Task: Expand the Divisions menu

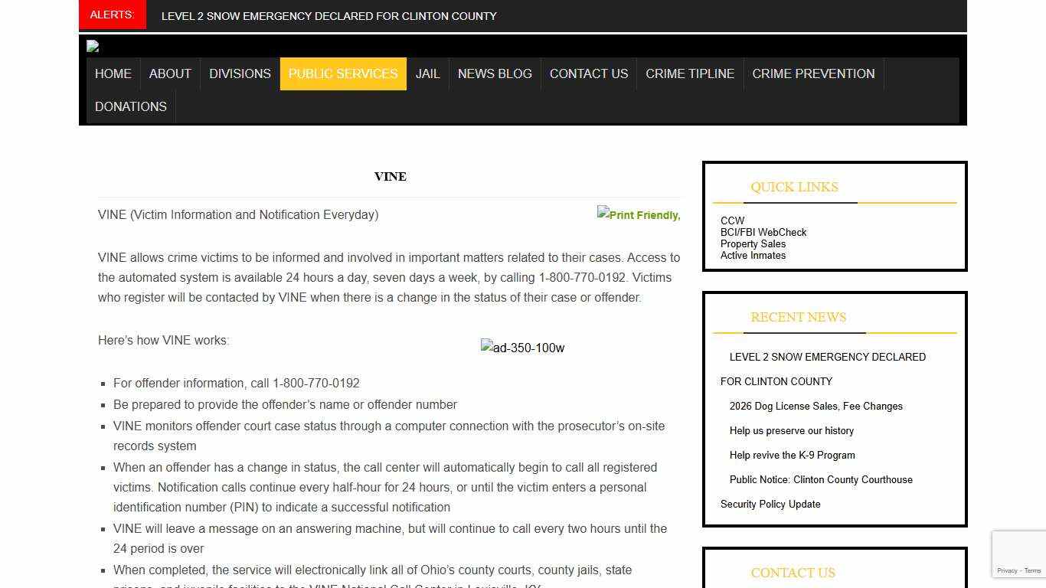Action: [x=240, y=74]
